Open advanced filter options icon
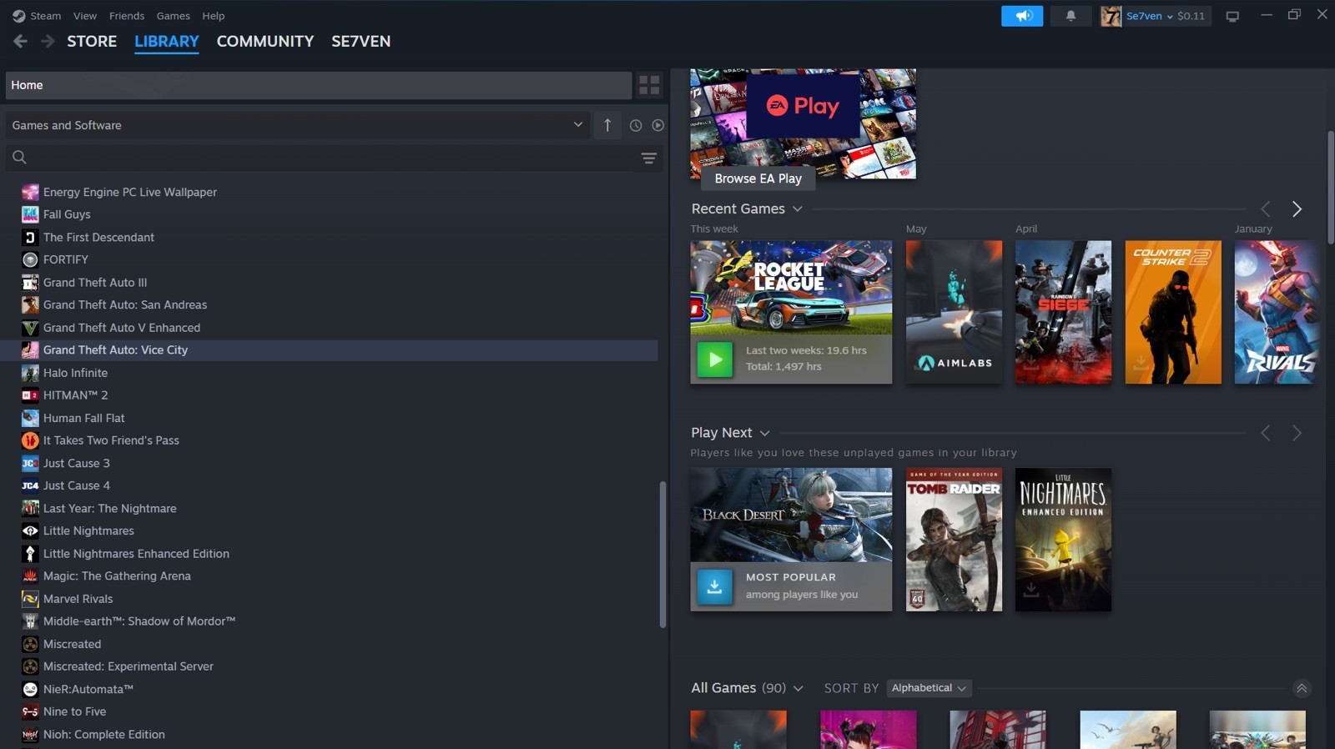Image resolution: width=1335 pixels, height=749 pixels. tap(648, 158)
